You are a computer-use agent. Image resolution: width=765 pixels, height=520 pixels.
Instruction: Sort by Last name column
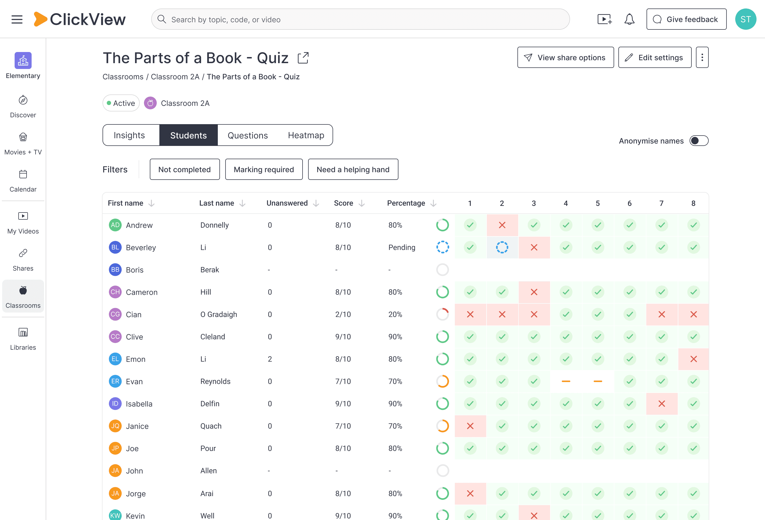[x=222, y=203]
